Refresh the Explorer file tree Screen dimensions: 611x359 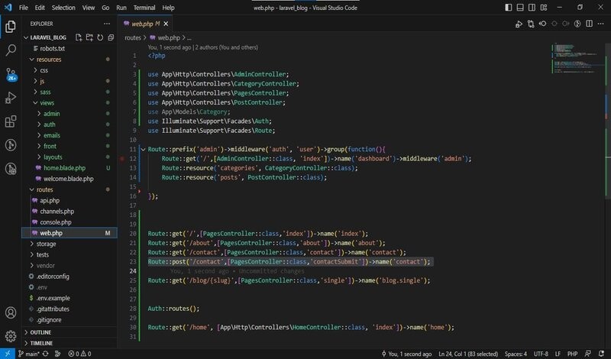pyautogui.click(x=100, y=37)
